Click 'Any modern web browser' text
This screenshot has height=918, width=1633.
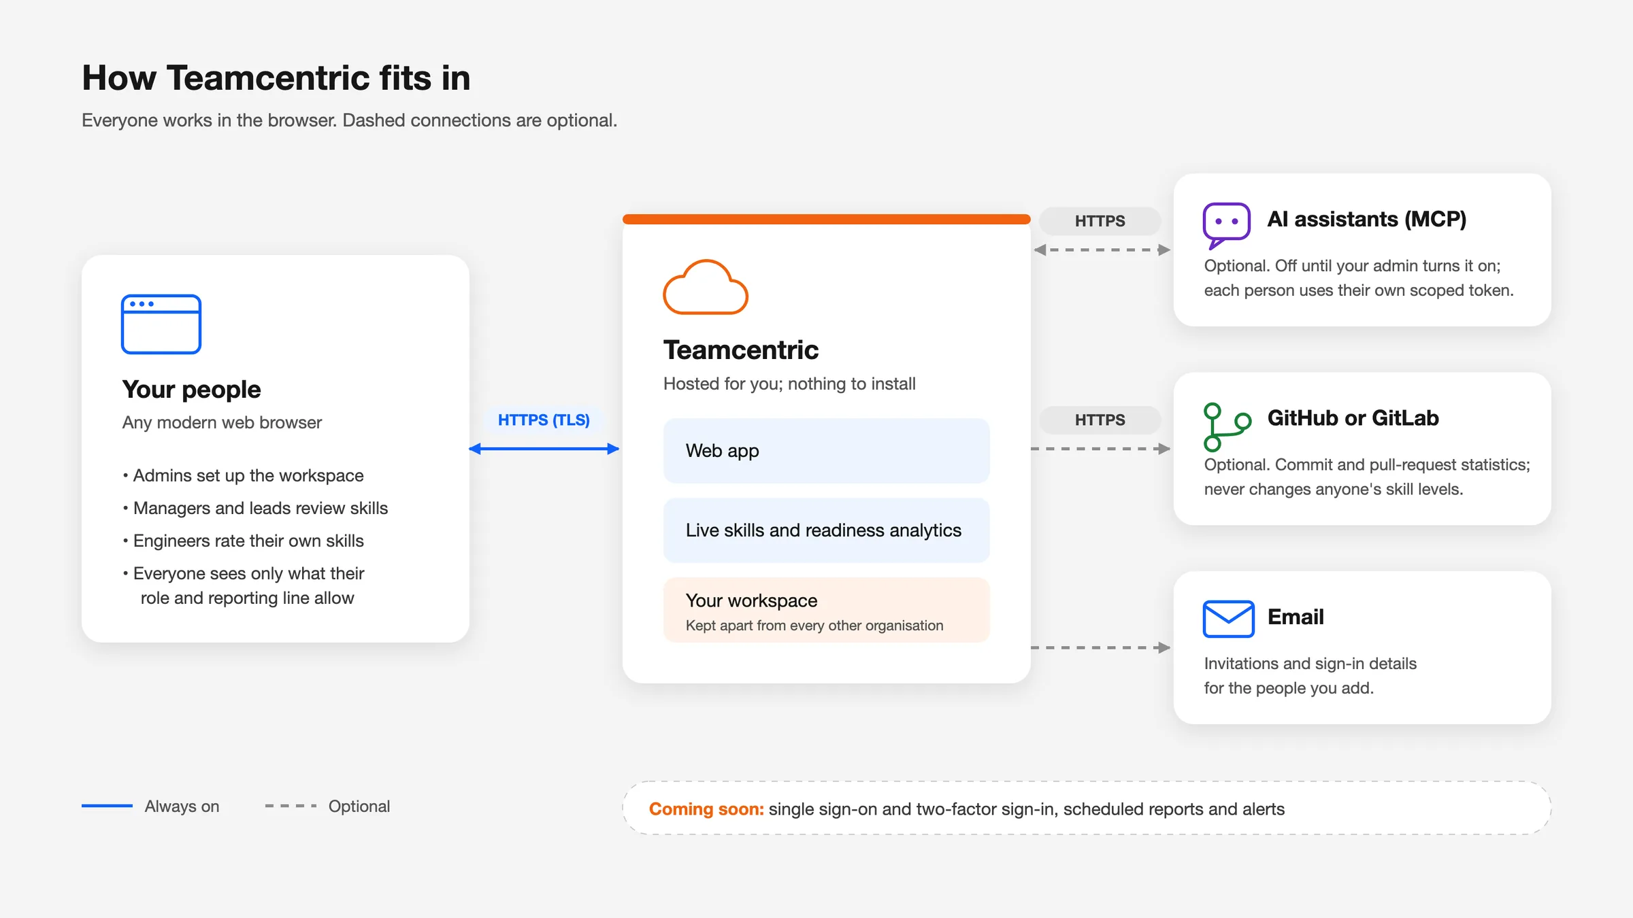click(x=222, y=422)
